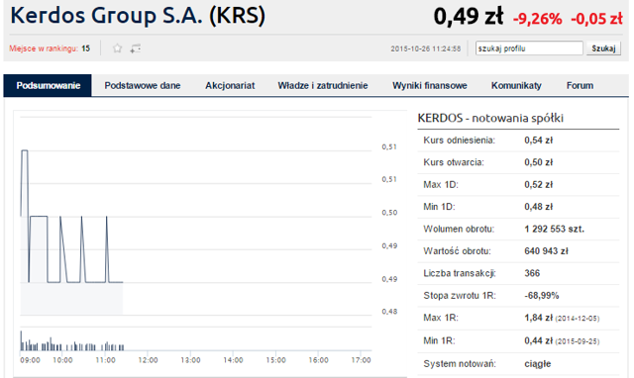Click the Szukaj button
Image resolution: width=634 pixels, height=378 pixels.
(603, 48)
